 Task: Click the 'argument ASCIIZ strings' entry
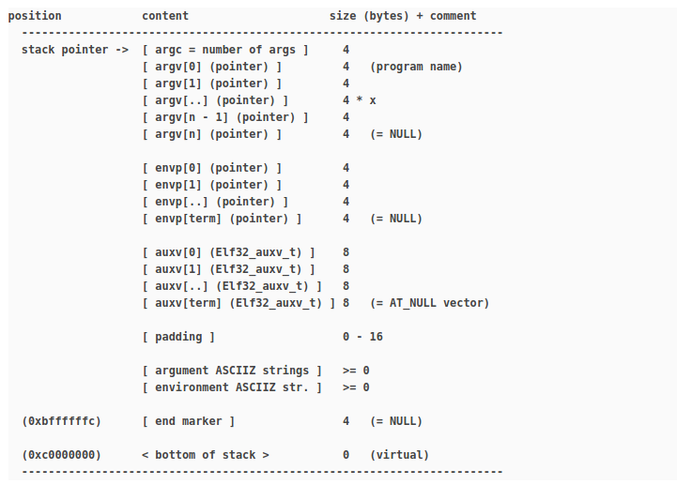pos(232,371)
